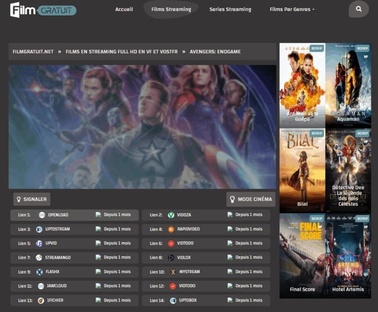Click the Upvid icon in Lien 5
Screen dimensions: 378x312
point(39,244)
